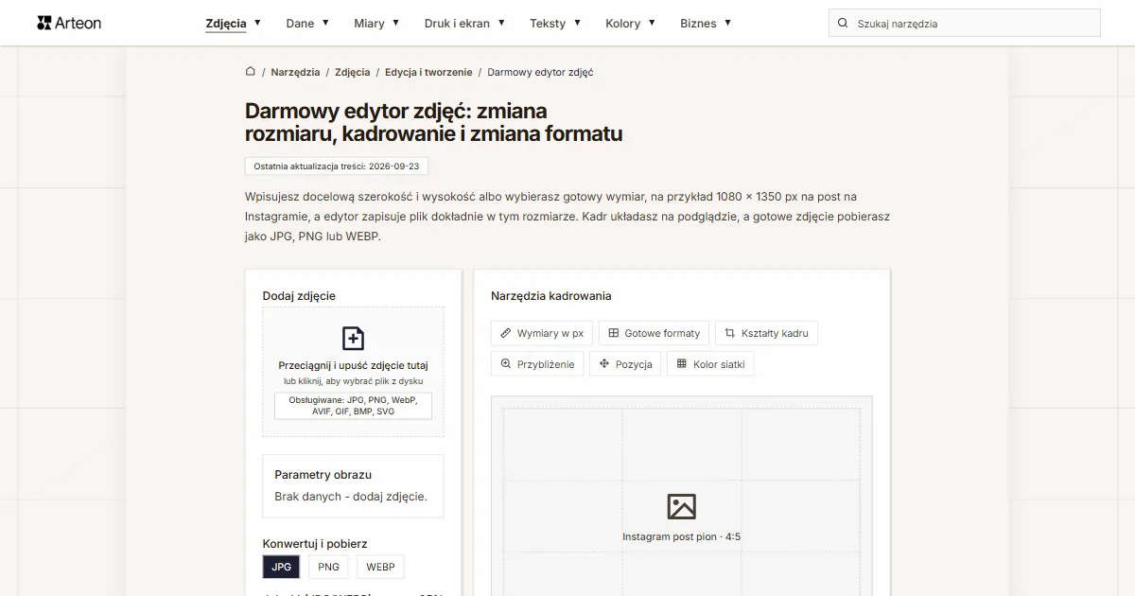Go to Edycja i tworzenie breadcrumb

tap(428, 72)
